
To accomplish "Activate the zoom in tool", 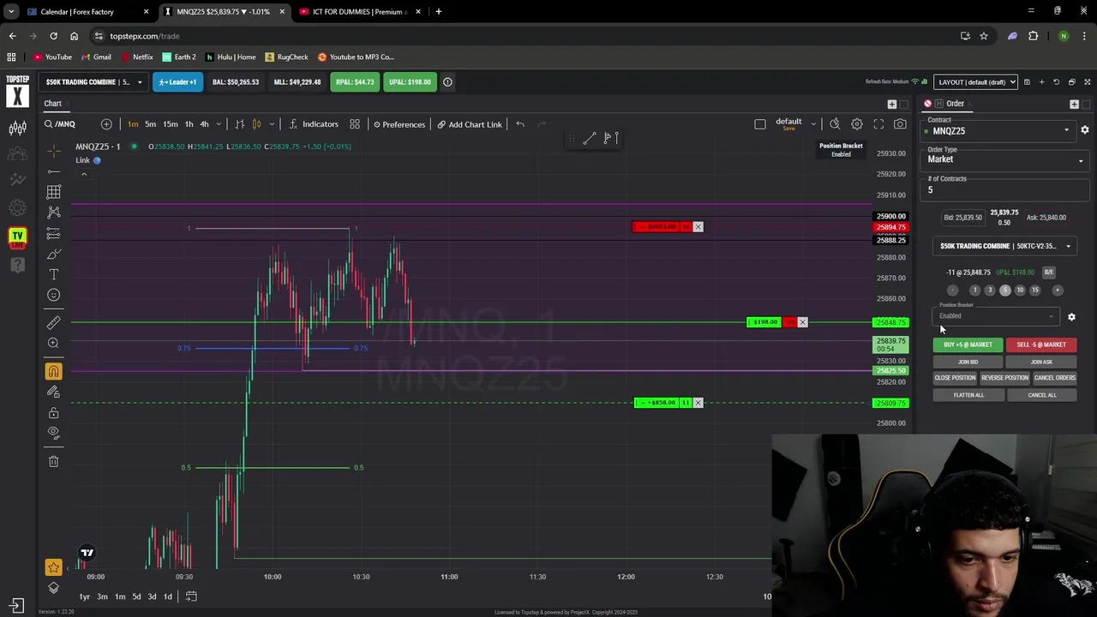I will pos(54,343).
